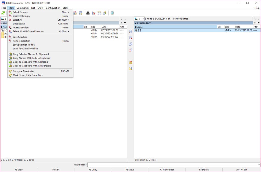Click the F7 NewFolder button
Image resolution: width=261 pixels, height=172 pixels.
[167, 170]
